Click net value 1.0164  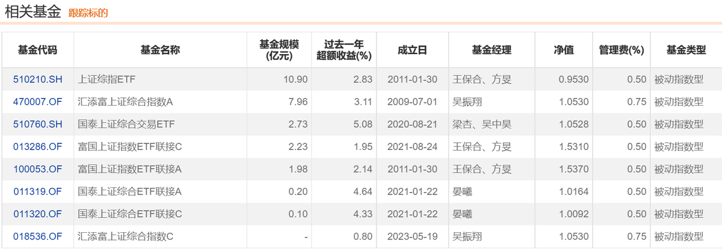575,192
